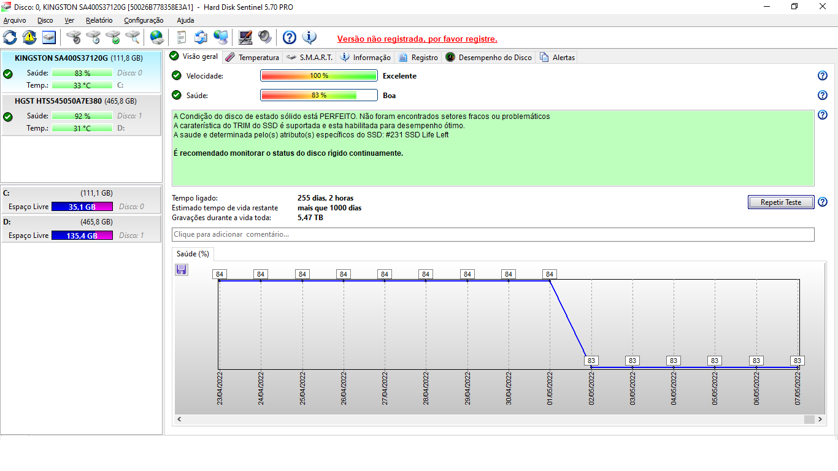Viewport: 838px width, 471px height.
Task: Click KINGSTON temperature bar showing 33 °C
Action: (82, 85)
